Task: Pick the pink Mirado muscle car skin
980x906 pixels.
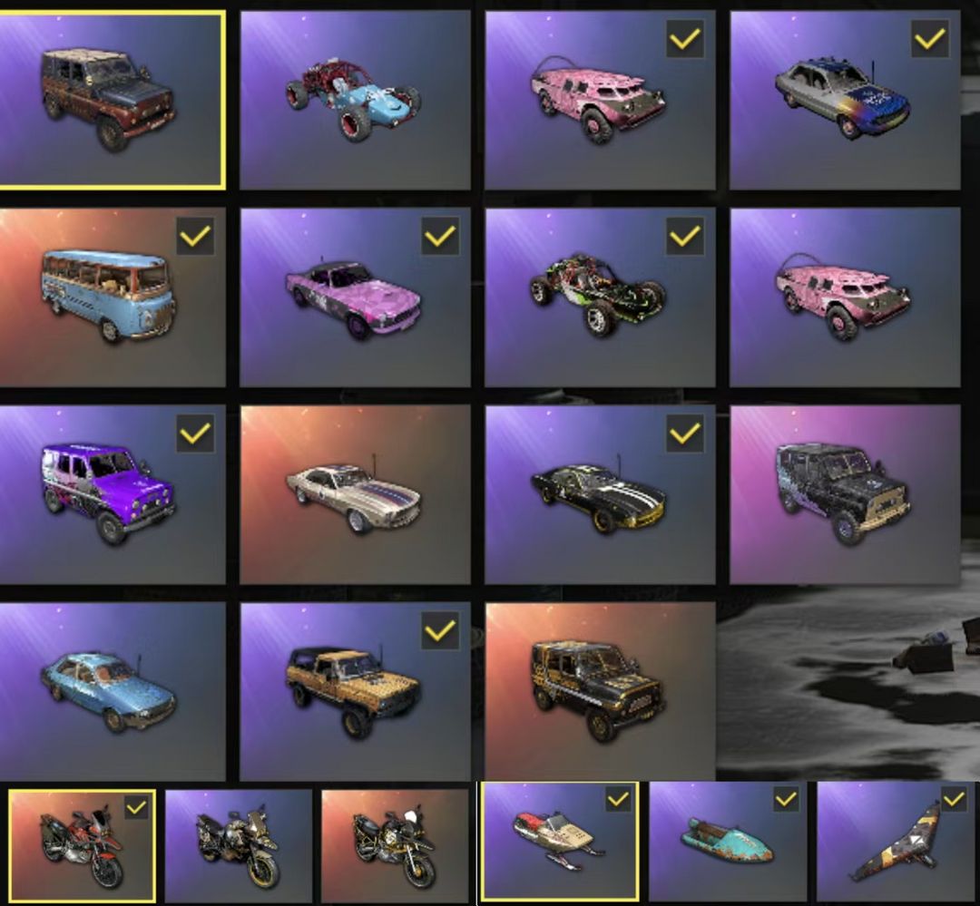Action: tap(355, 297)
